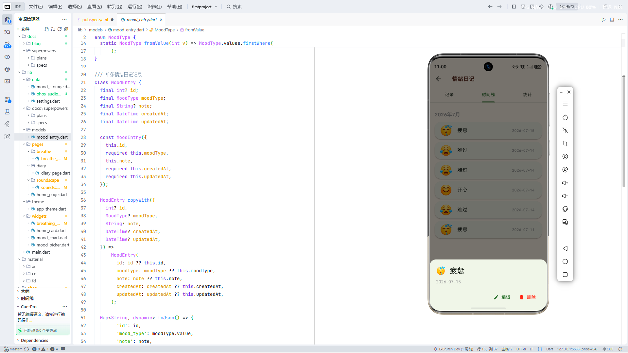Image resolution: width=628 pixels, height=353 pixels.
Task: Open emulator toolbar hamburger menu
Action: click(x=565, y=104)
